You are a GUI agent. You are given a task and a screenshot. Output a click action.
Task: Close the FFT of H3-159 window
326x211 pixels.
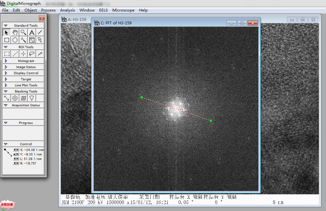pyautogui.click(x=253, y=23)
